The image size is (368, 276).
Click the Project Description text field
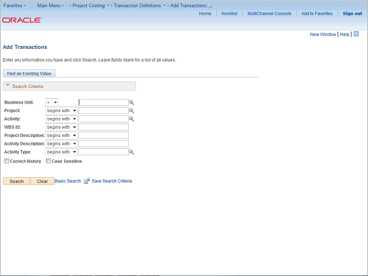[x=103, y=136]
